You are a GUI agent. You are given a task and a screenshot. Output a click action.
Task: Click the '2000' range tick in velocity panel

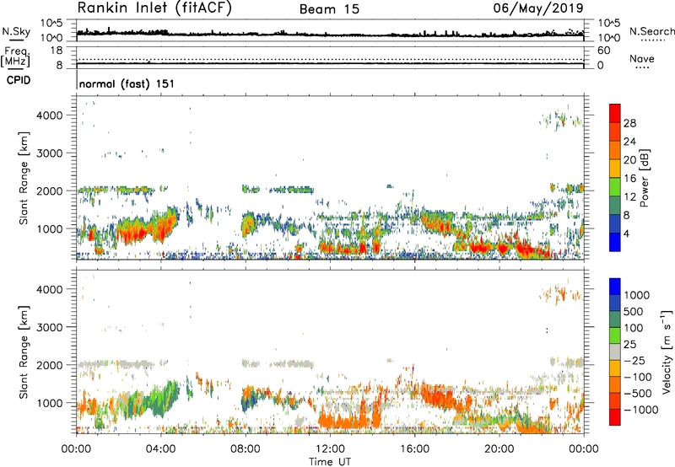pyautogui.click(x=49, y=365)
